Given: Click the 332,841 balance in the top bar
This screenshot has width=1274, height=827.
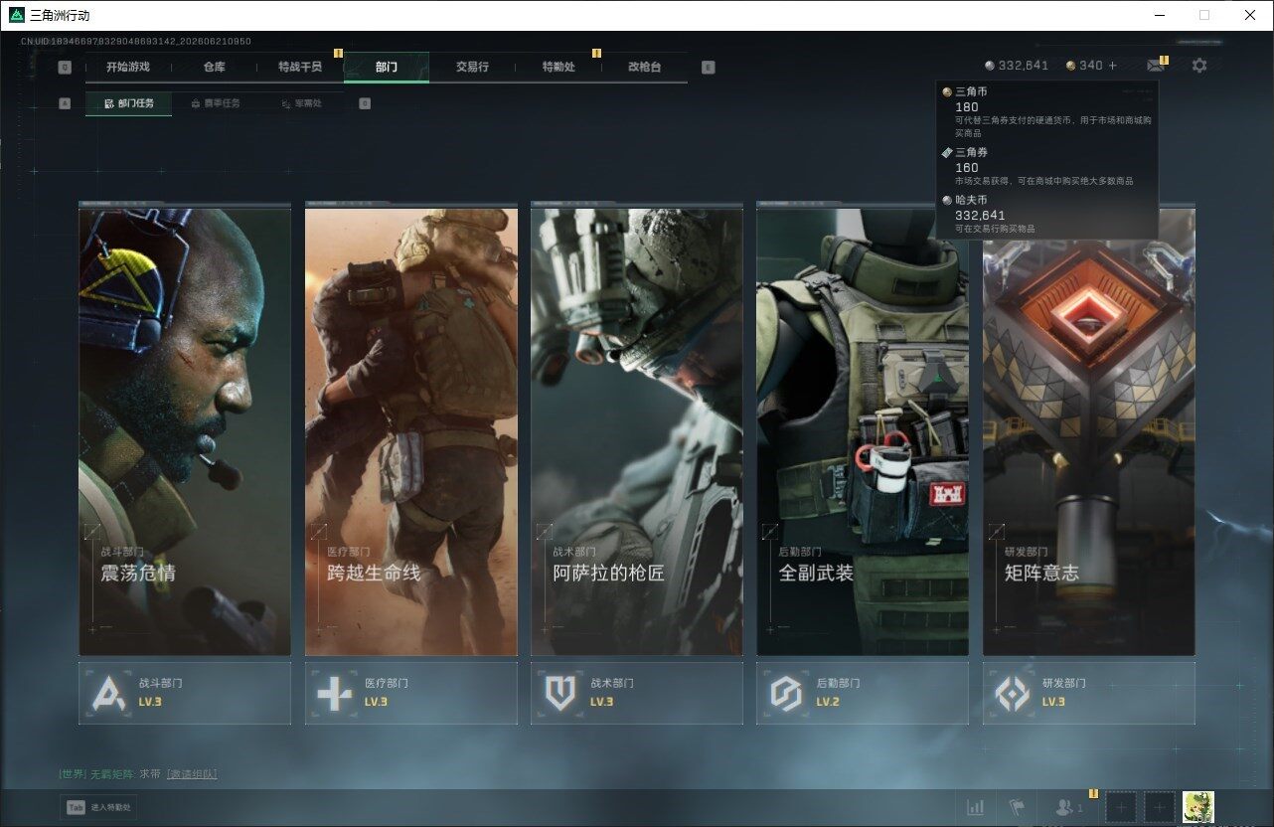Looking at the screenshot, I should [1024, 66].
